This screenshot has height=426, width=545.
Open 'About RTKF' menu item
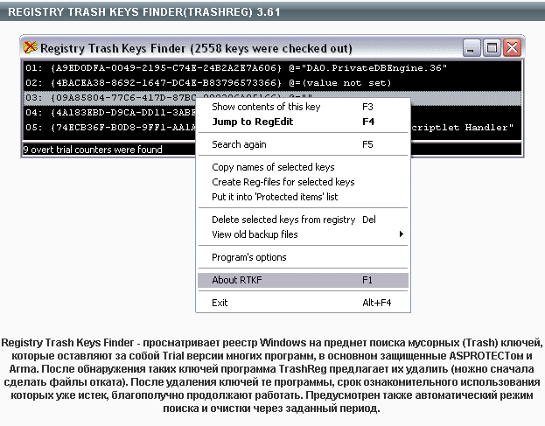[303, 280]
